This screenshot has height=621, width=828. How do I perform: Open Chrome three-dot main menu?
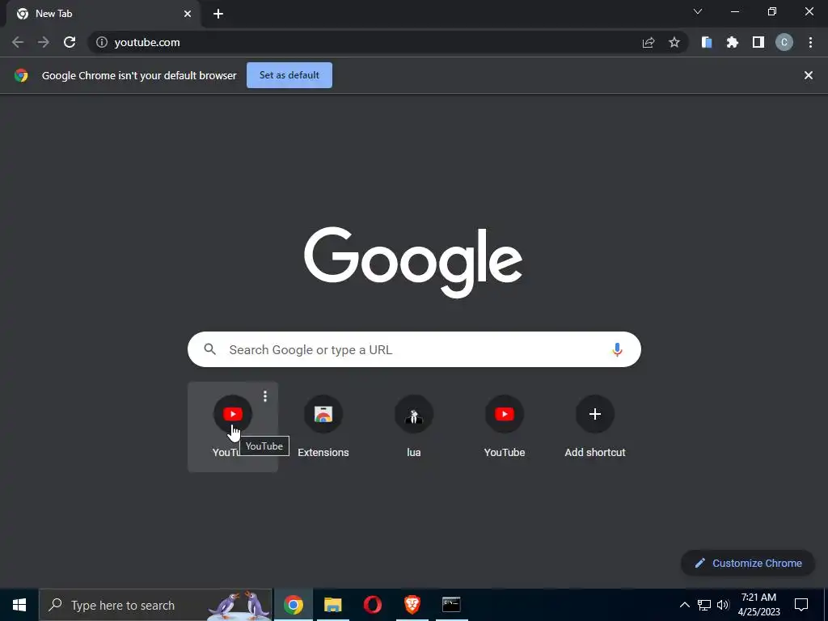(810, 42)
